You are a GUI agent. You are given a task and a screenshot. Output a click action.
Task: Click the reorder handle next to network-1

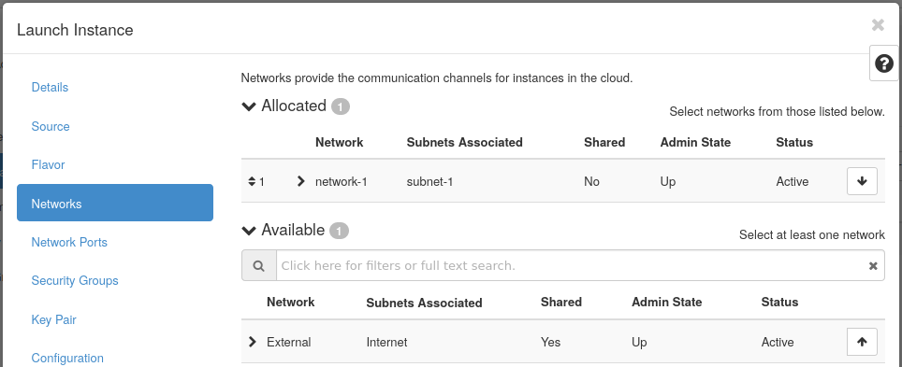click(x=252, y=181)
